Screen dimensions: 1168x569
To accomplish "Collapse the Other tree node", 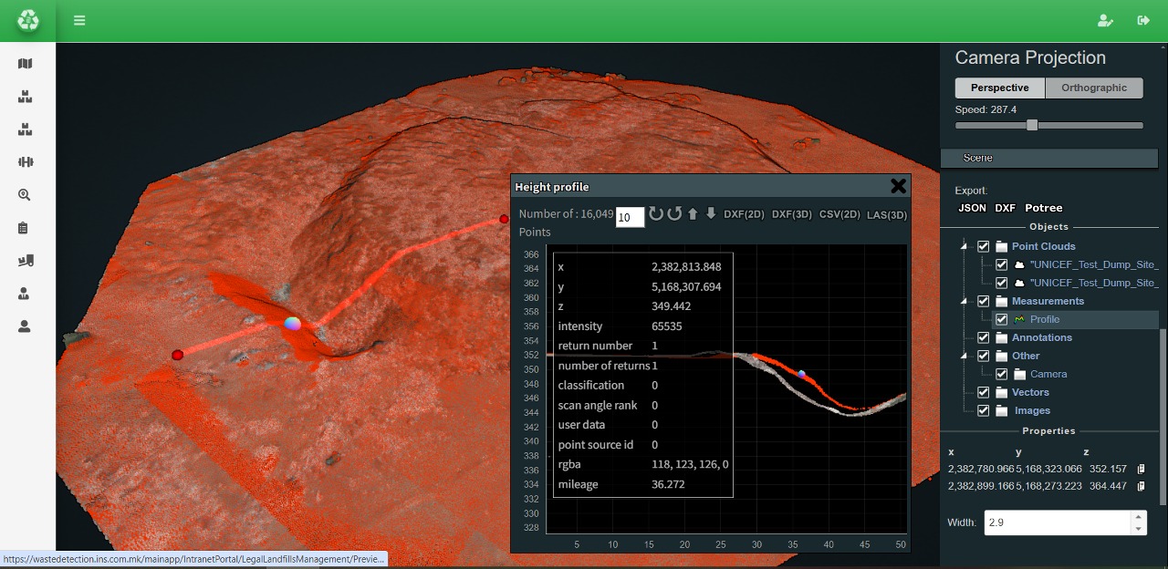I will [x=965, y=356].
